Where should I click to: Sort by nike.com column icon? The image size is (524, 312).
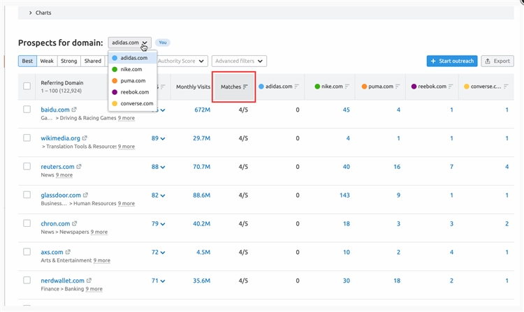[347, 87]
